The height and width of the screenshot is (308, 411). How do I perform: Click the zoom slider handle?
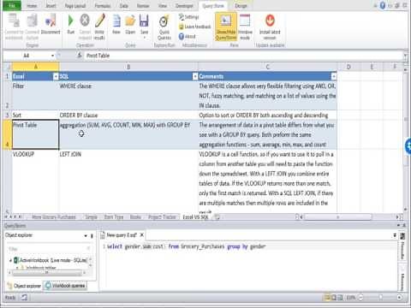380,298
